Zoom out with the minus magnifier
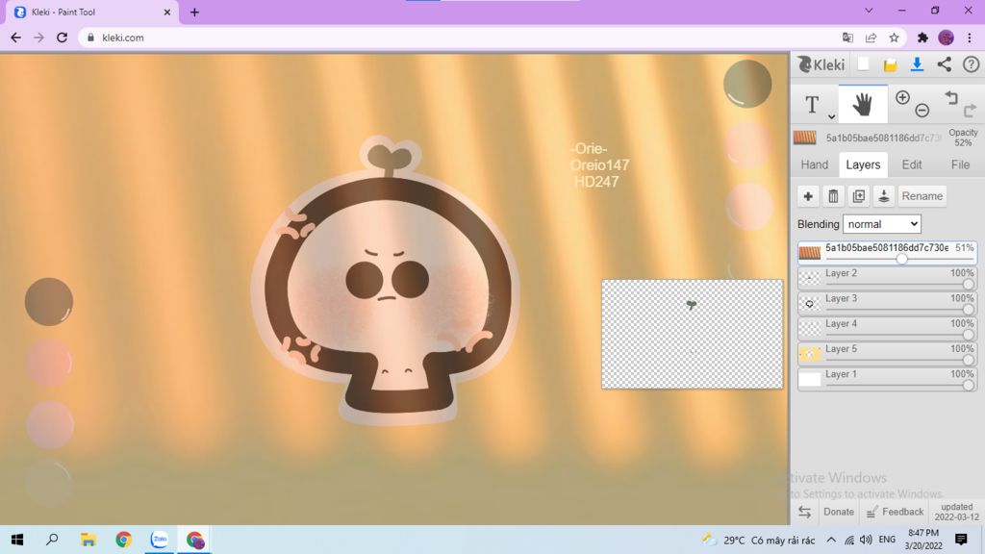 (x=922, y=112)
